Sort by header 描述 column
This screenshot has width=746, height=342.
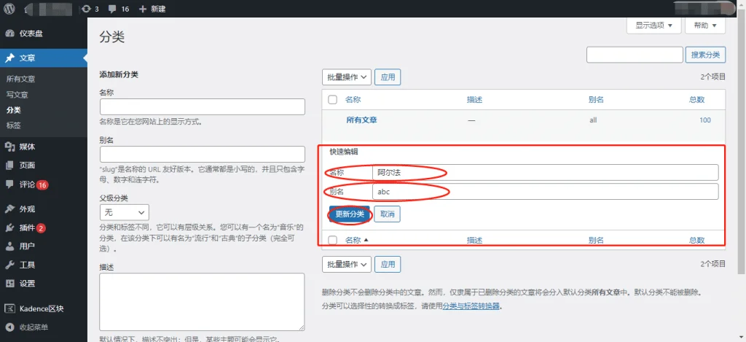click(x=475, y=100)
